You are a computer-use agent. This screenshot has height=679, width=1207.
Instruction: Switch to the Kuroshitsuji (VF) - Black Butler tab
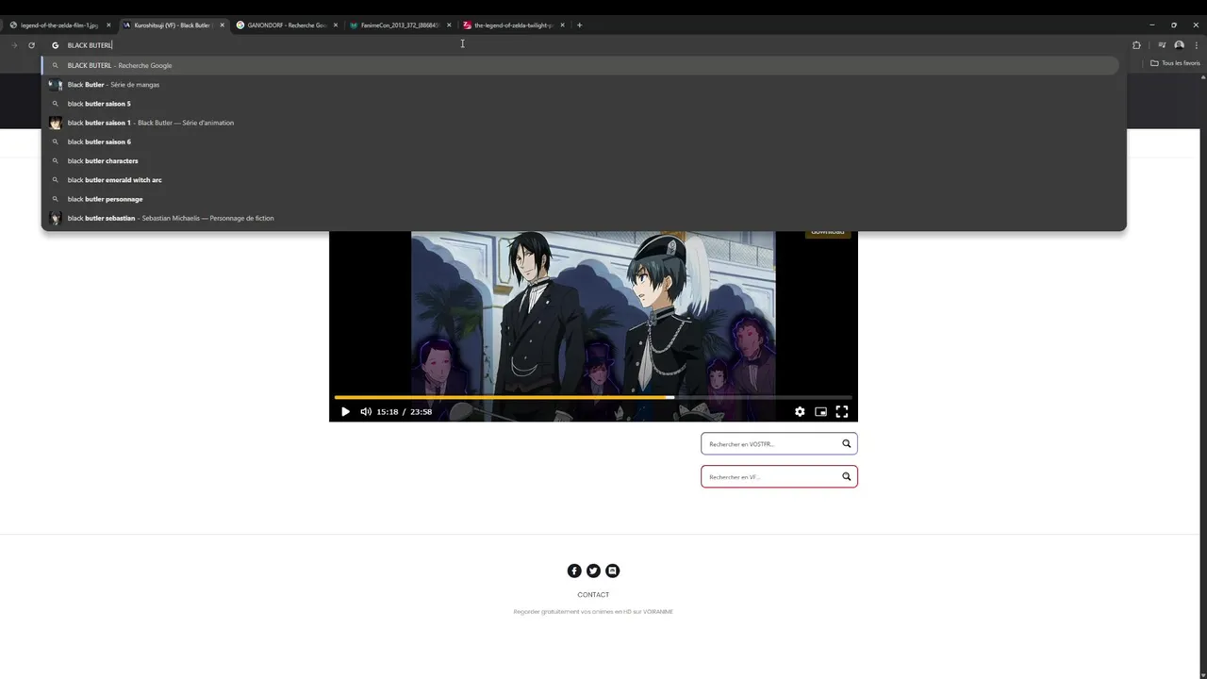[173, 25]
